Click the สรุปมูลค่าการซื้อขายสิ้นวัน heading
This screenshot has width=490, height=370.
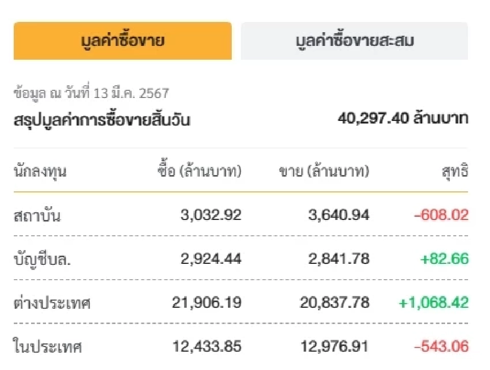(102, 119)
